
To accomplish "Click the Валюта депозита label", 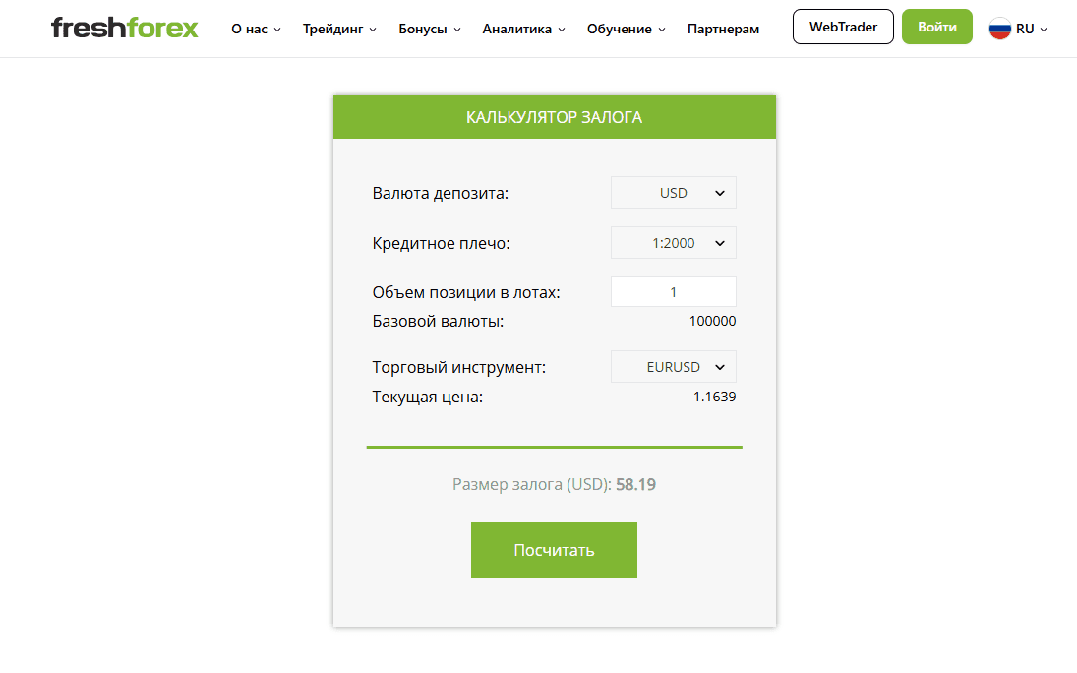I will (441, 193).
